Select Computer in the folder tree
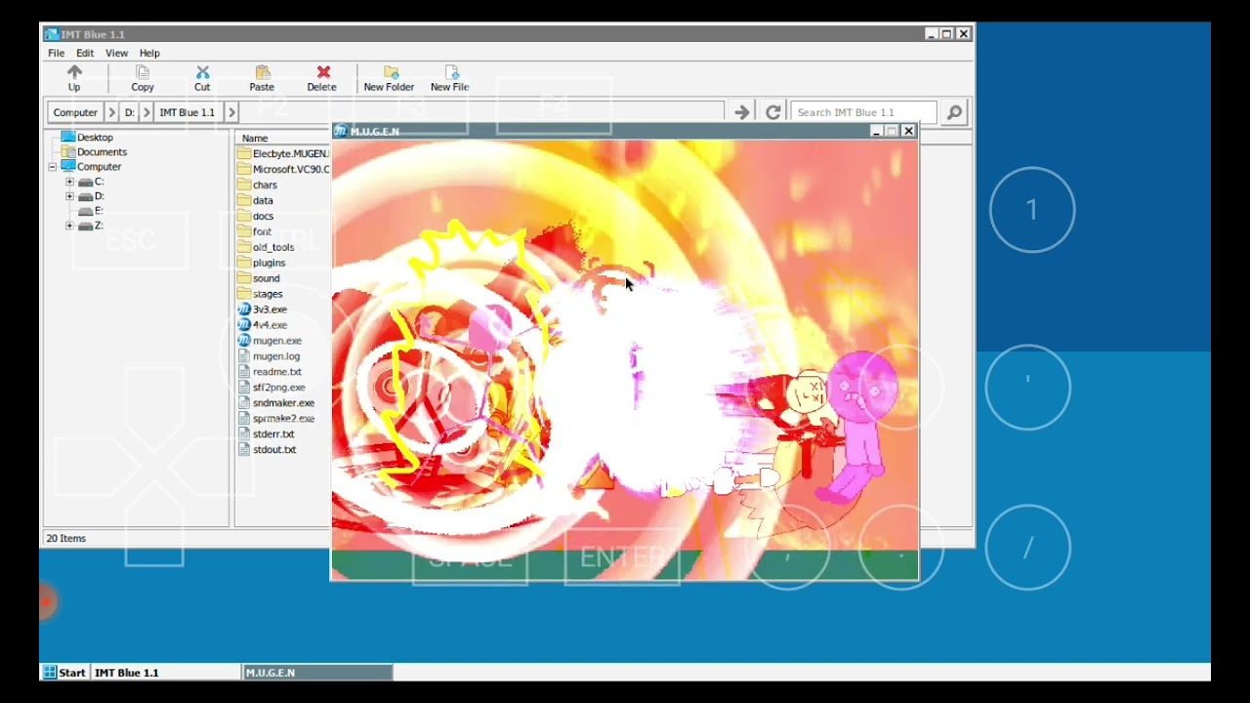This screenshot has height=703, width=1250. [99, 167]
